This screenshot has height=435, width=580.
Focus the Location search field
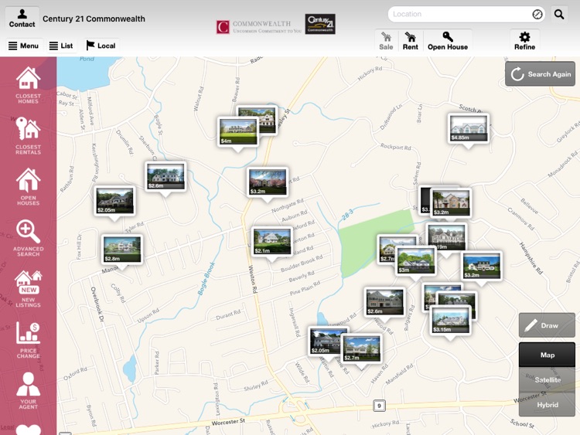[466, 15]
